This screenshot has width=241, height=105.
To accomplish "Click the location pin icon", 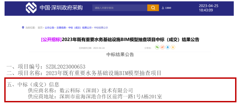I will [x=23, y=28].
